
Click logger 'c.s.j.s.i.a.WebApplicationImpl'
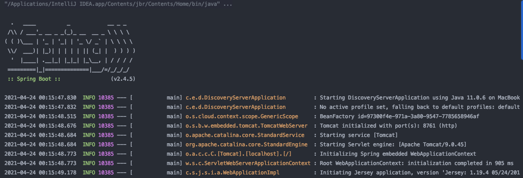tap(232, 173)
